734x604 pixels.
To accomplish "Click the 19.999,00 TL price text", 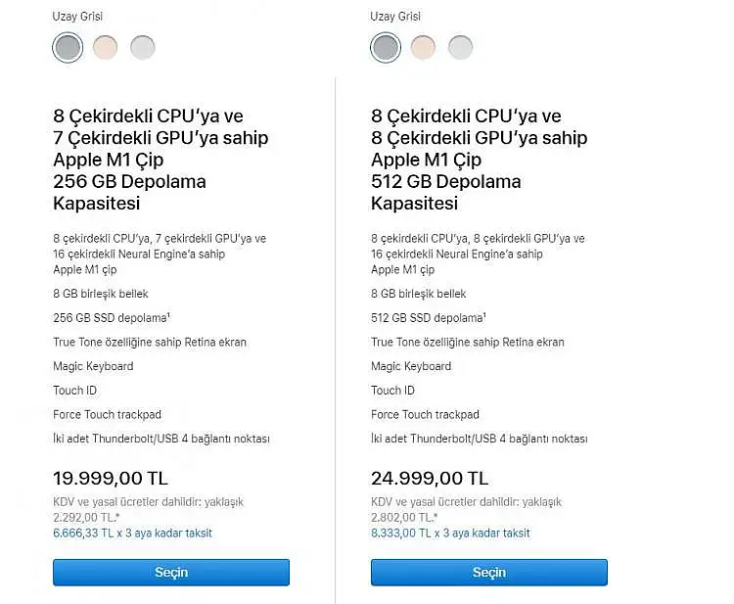I will tap(111, 479).
